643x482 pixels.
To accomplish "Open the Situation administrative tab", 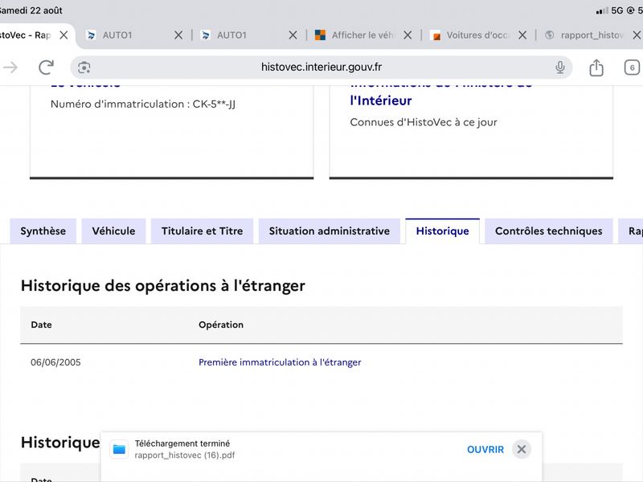I will pos(330,231).
